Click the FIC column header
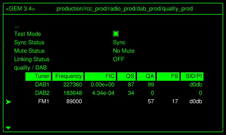226x135 pixels. coord(100,76)
